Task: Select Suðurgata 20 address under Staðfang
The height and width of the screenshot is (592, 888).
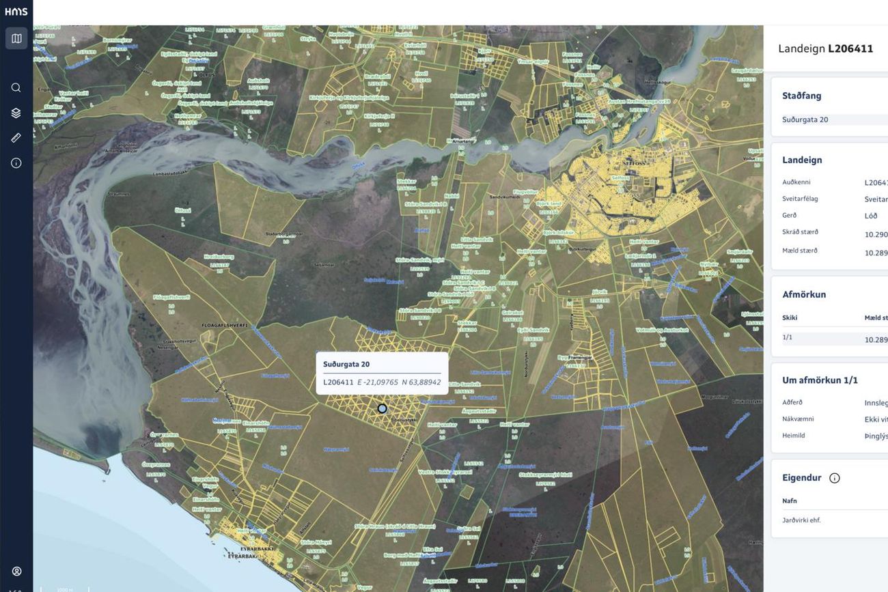Action: (x=805, y=119)
